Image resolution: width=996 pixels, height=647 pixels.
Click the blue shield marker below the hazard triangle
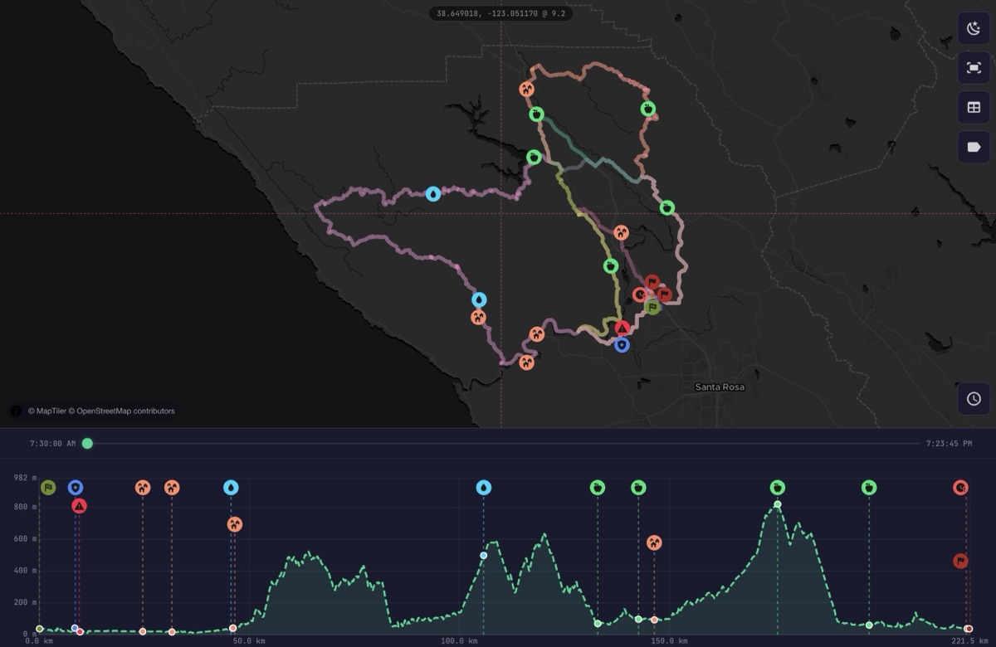point(622,346)
